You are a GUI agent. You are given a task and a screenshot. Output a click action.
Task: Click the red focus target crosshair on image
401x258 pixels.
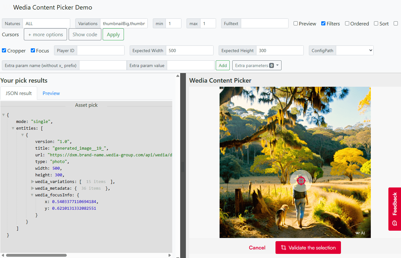(301, 181)
